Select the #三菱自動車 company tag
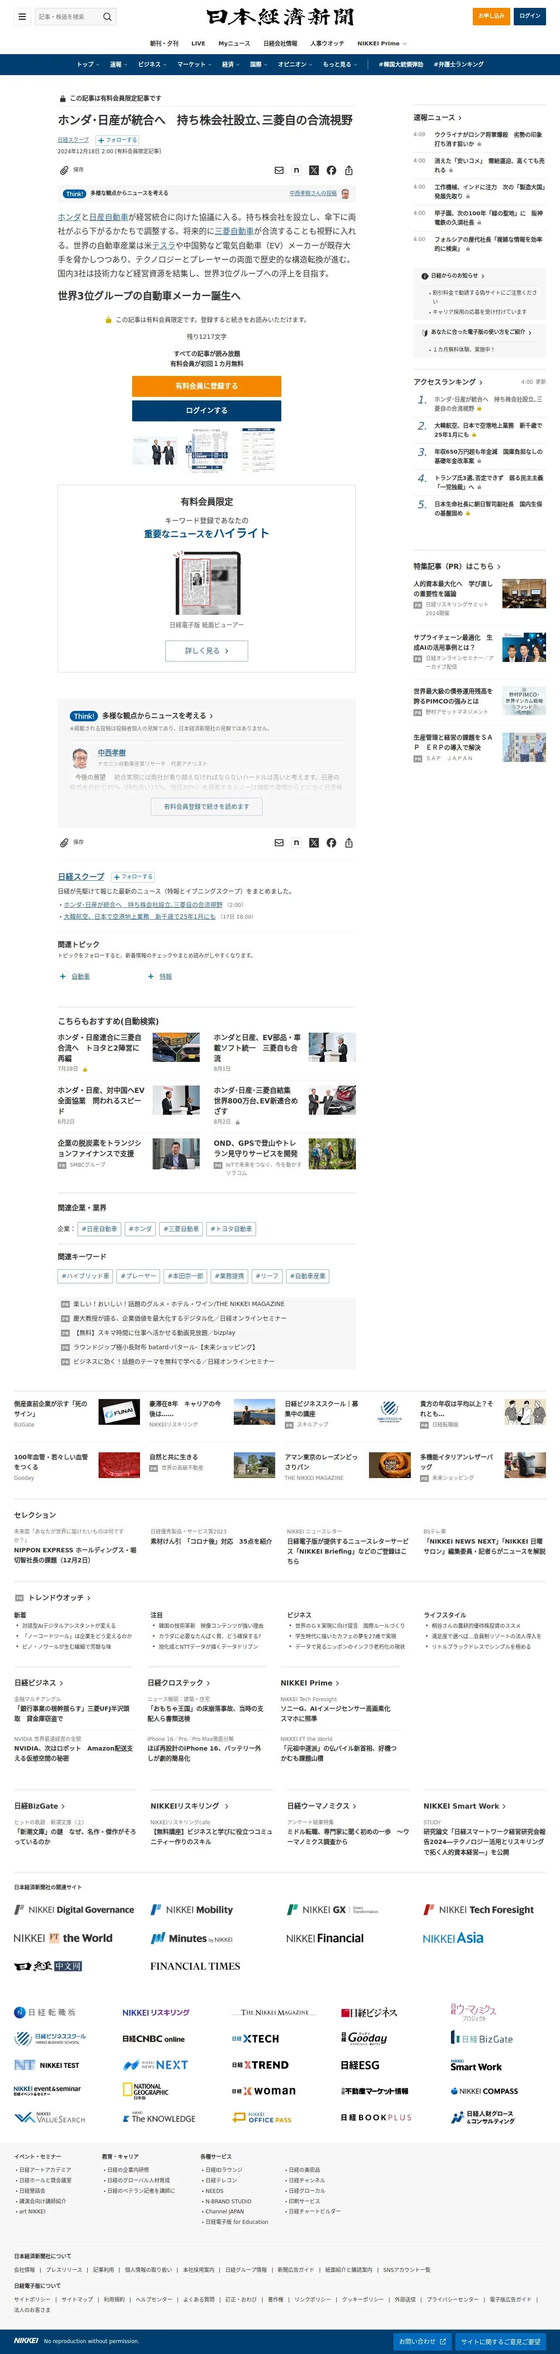 [181, 1229]
